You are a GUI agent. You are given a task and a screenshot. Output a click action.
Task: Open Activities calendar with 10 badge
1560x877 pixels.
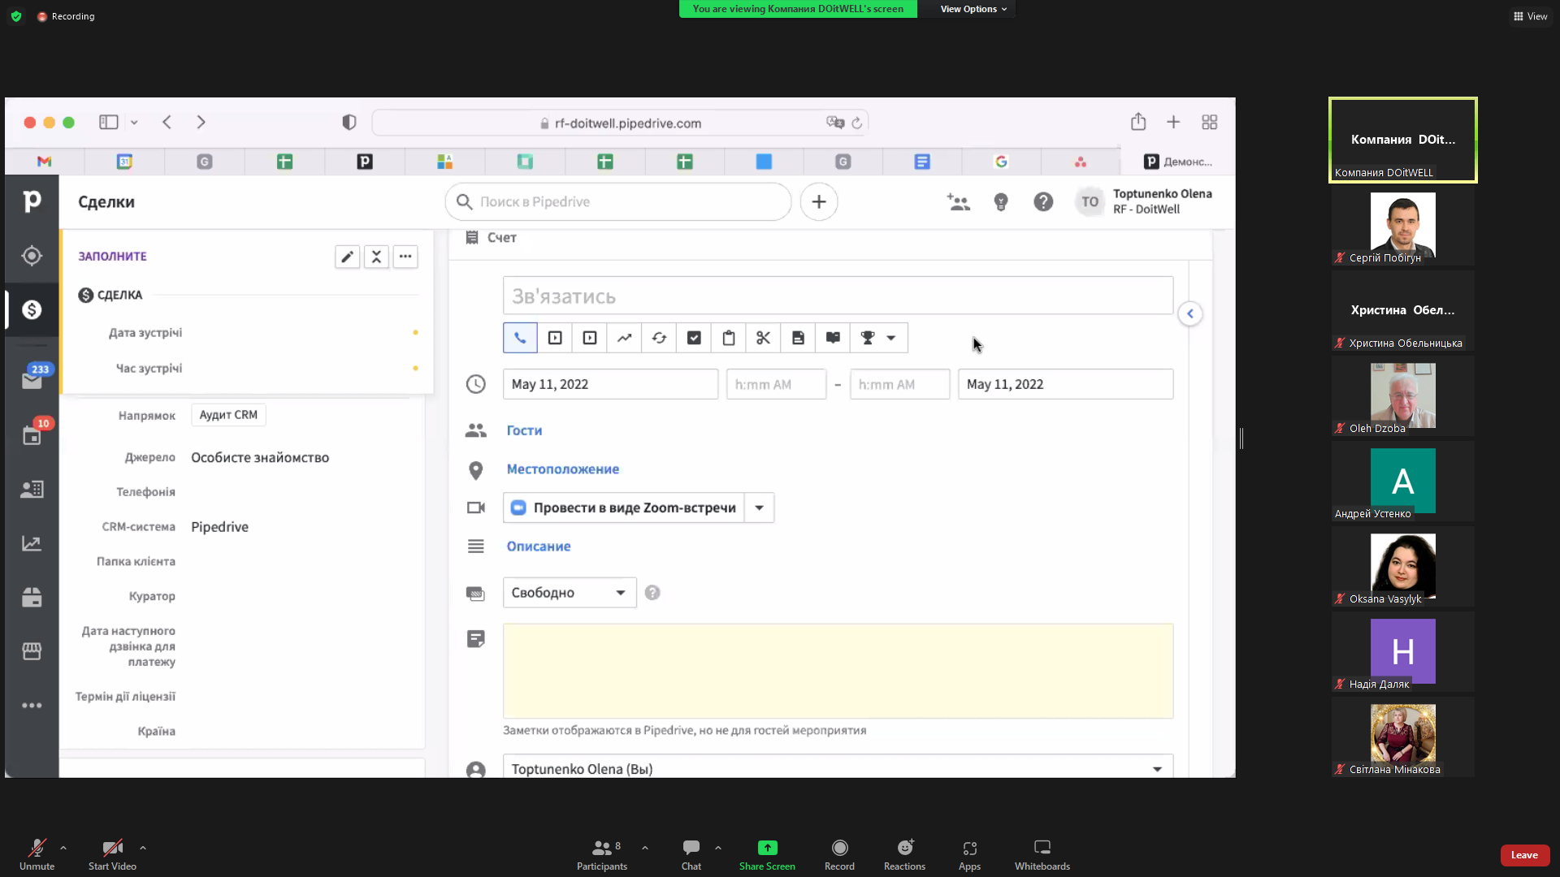32,434
